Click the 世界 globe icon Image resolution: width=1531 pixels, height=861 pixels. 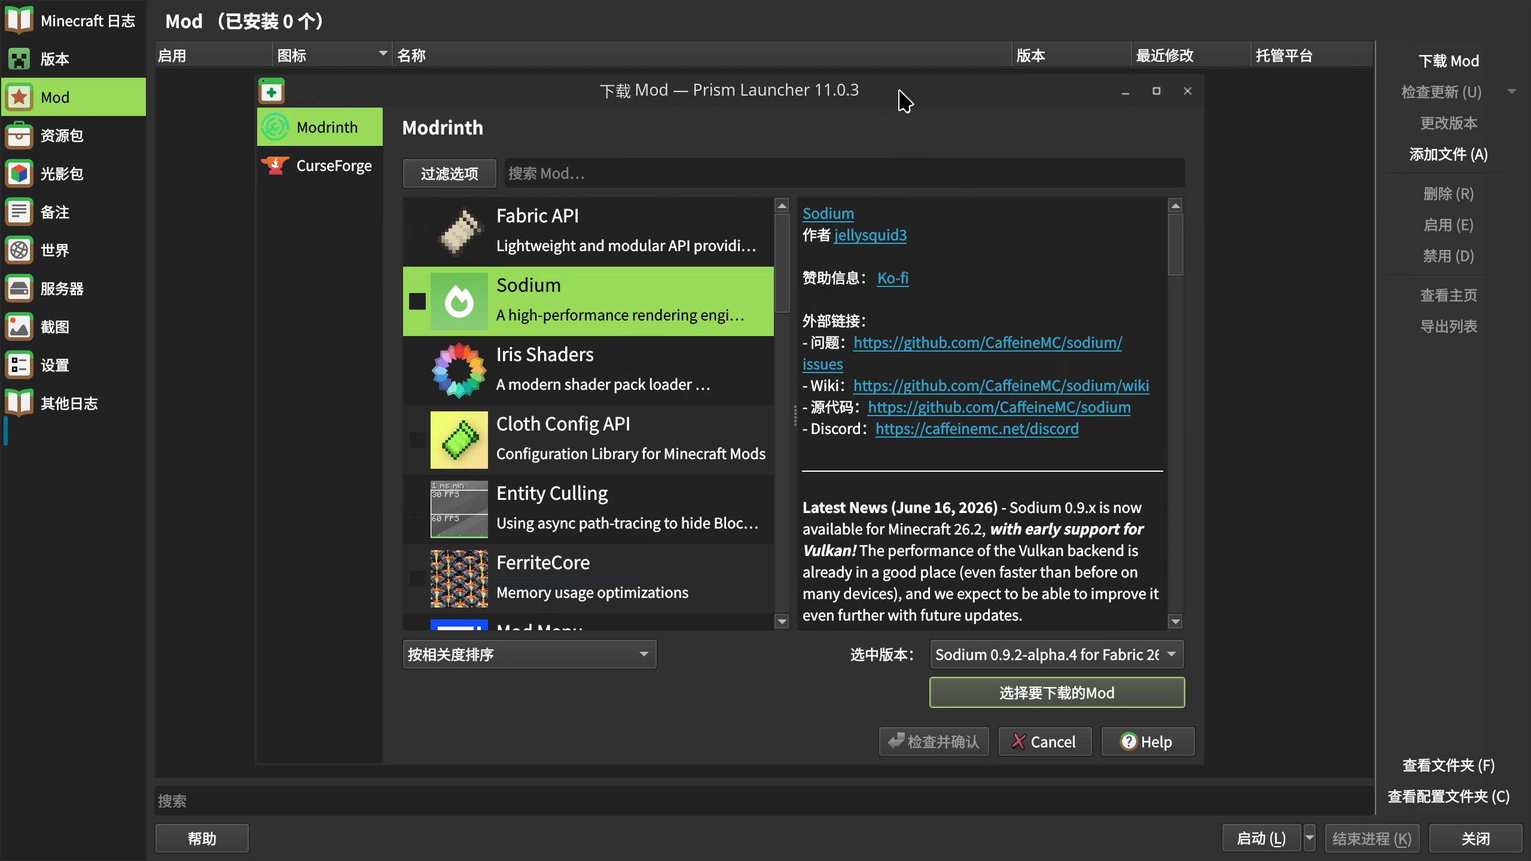(19, 250)
